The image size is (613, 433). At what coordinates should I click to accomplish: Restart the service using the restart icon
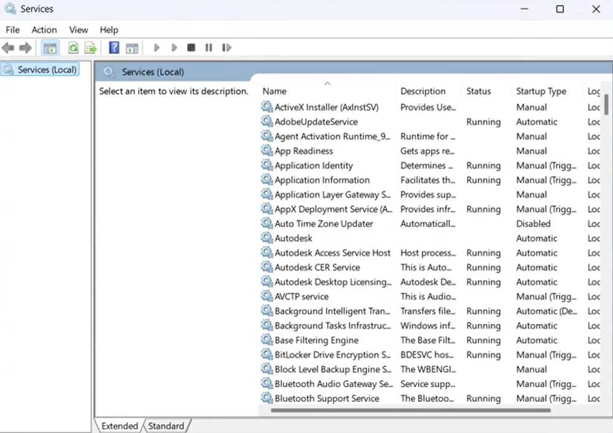tap(226, 48)
